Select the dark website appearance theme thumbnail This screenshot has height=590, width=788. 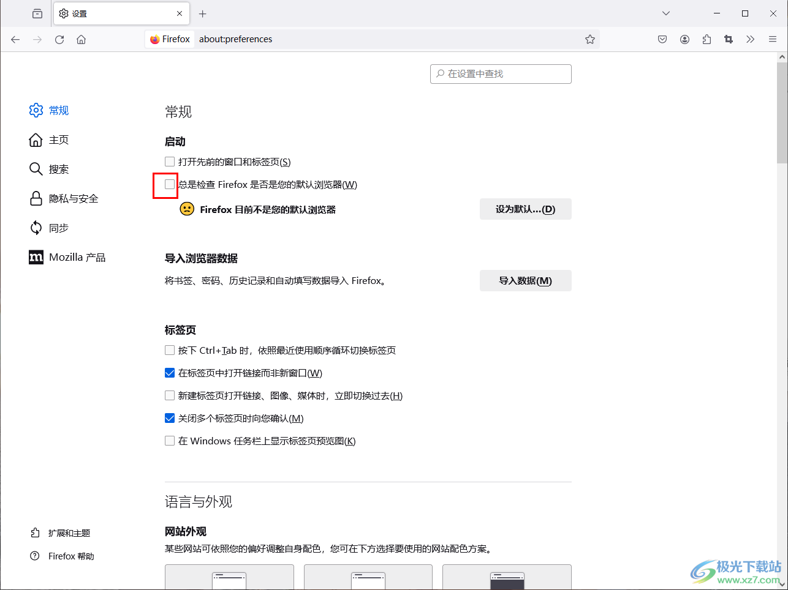[507, 577]
